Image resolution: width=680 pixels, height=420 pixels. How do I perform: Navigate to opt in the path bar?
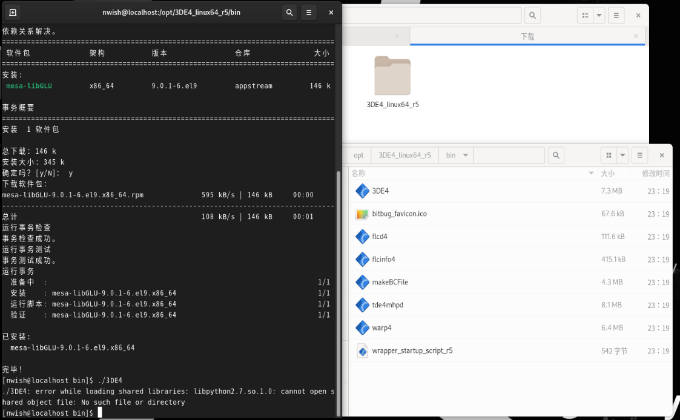pyautogui.click(x=359, y=156)
